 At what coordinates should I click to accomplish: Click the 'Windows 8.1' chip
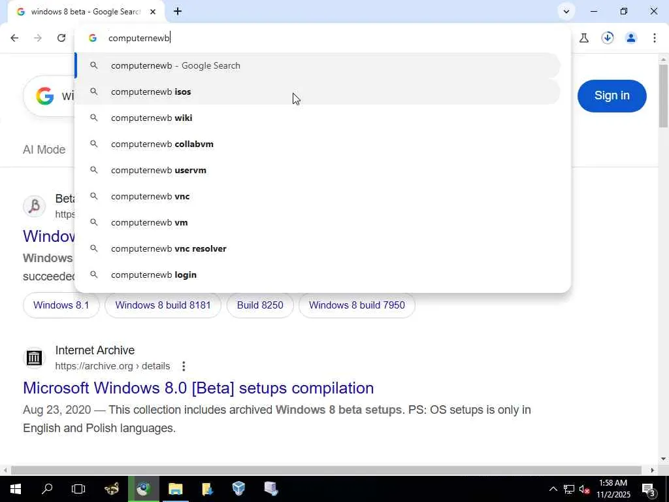click(x=61, y=305)
